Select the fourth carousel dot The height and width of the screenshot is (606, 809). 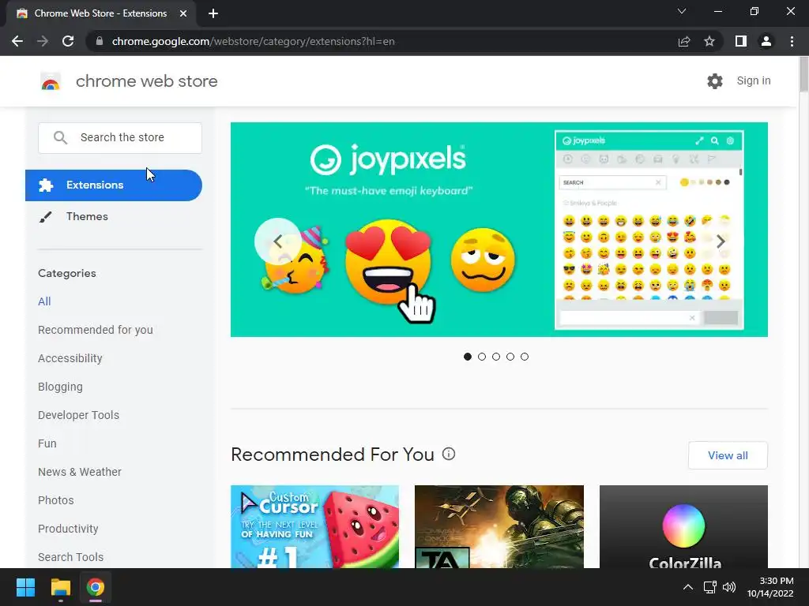coord(510,357)
